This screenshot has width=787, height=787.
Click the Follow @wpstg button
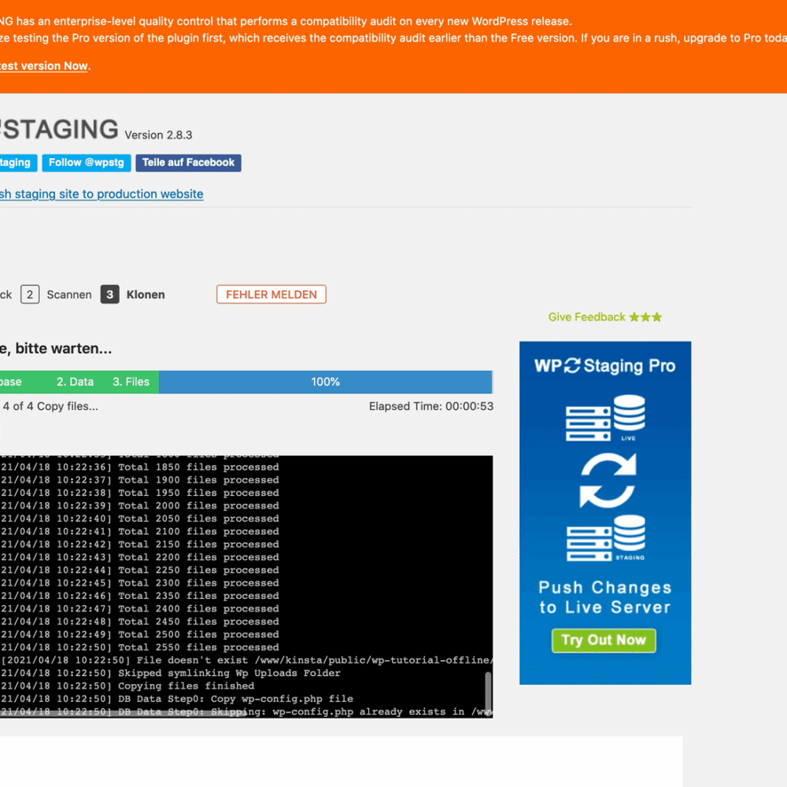[87, 163]
